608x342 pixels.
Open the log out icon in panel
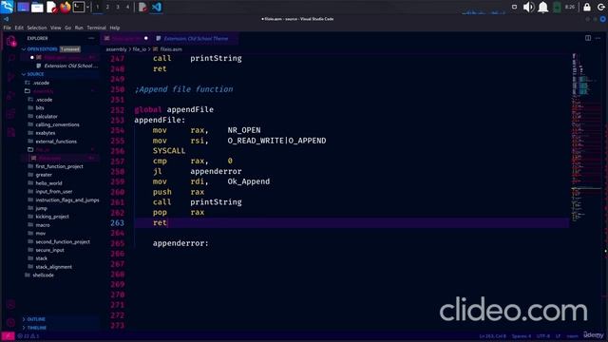pyautogui.click(x=601, y=7)
